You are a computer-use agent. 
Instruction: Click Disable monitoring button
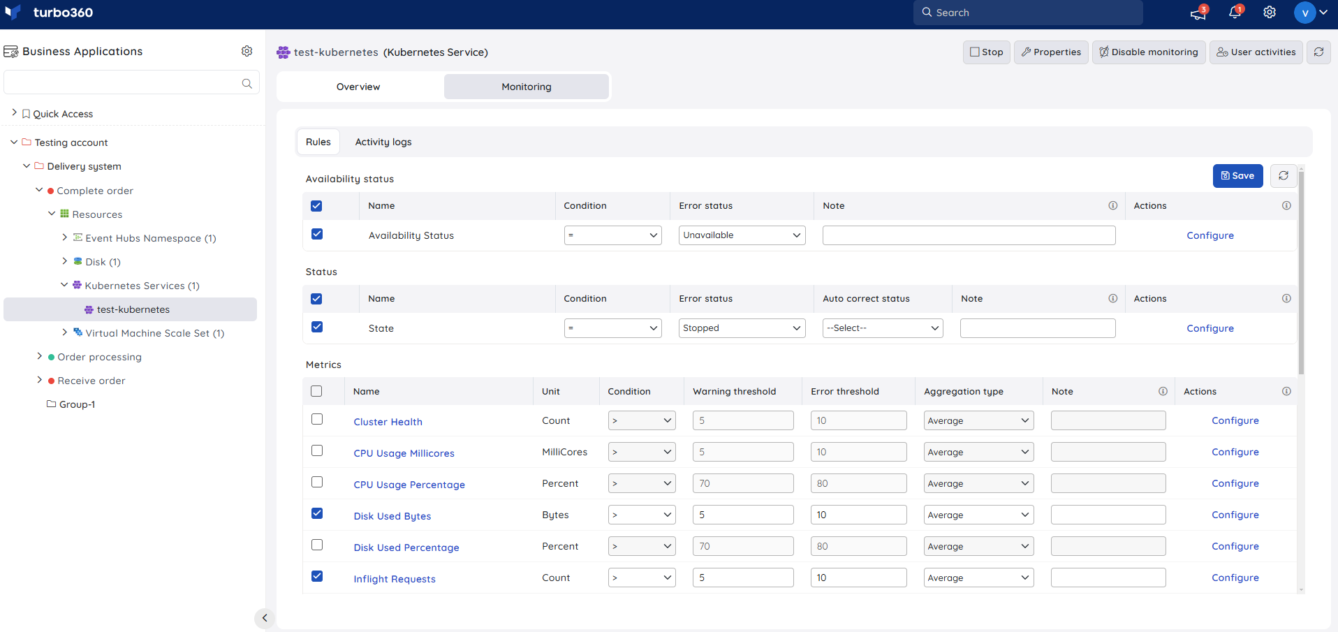1149,52
